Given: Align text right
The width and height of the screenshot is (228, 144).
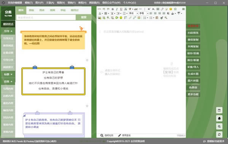Looking at the screenshot, I should (160, 13).
